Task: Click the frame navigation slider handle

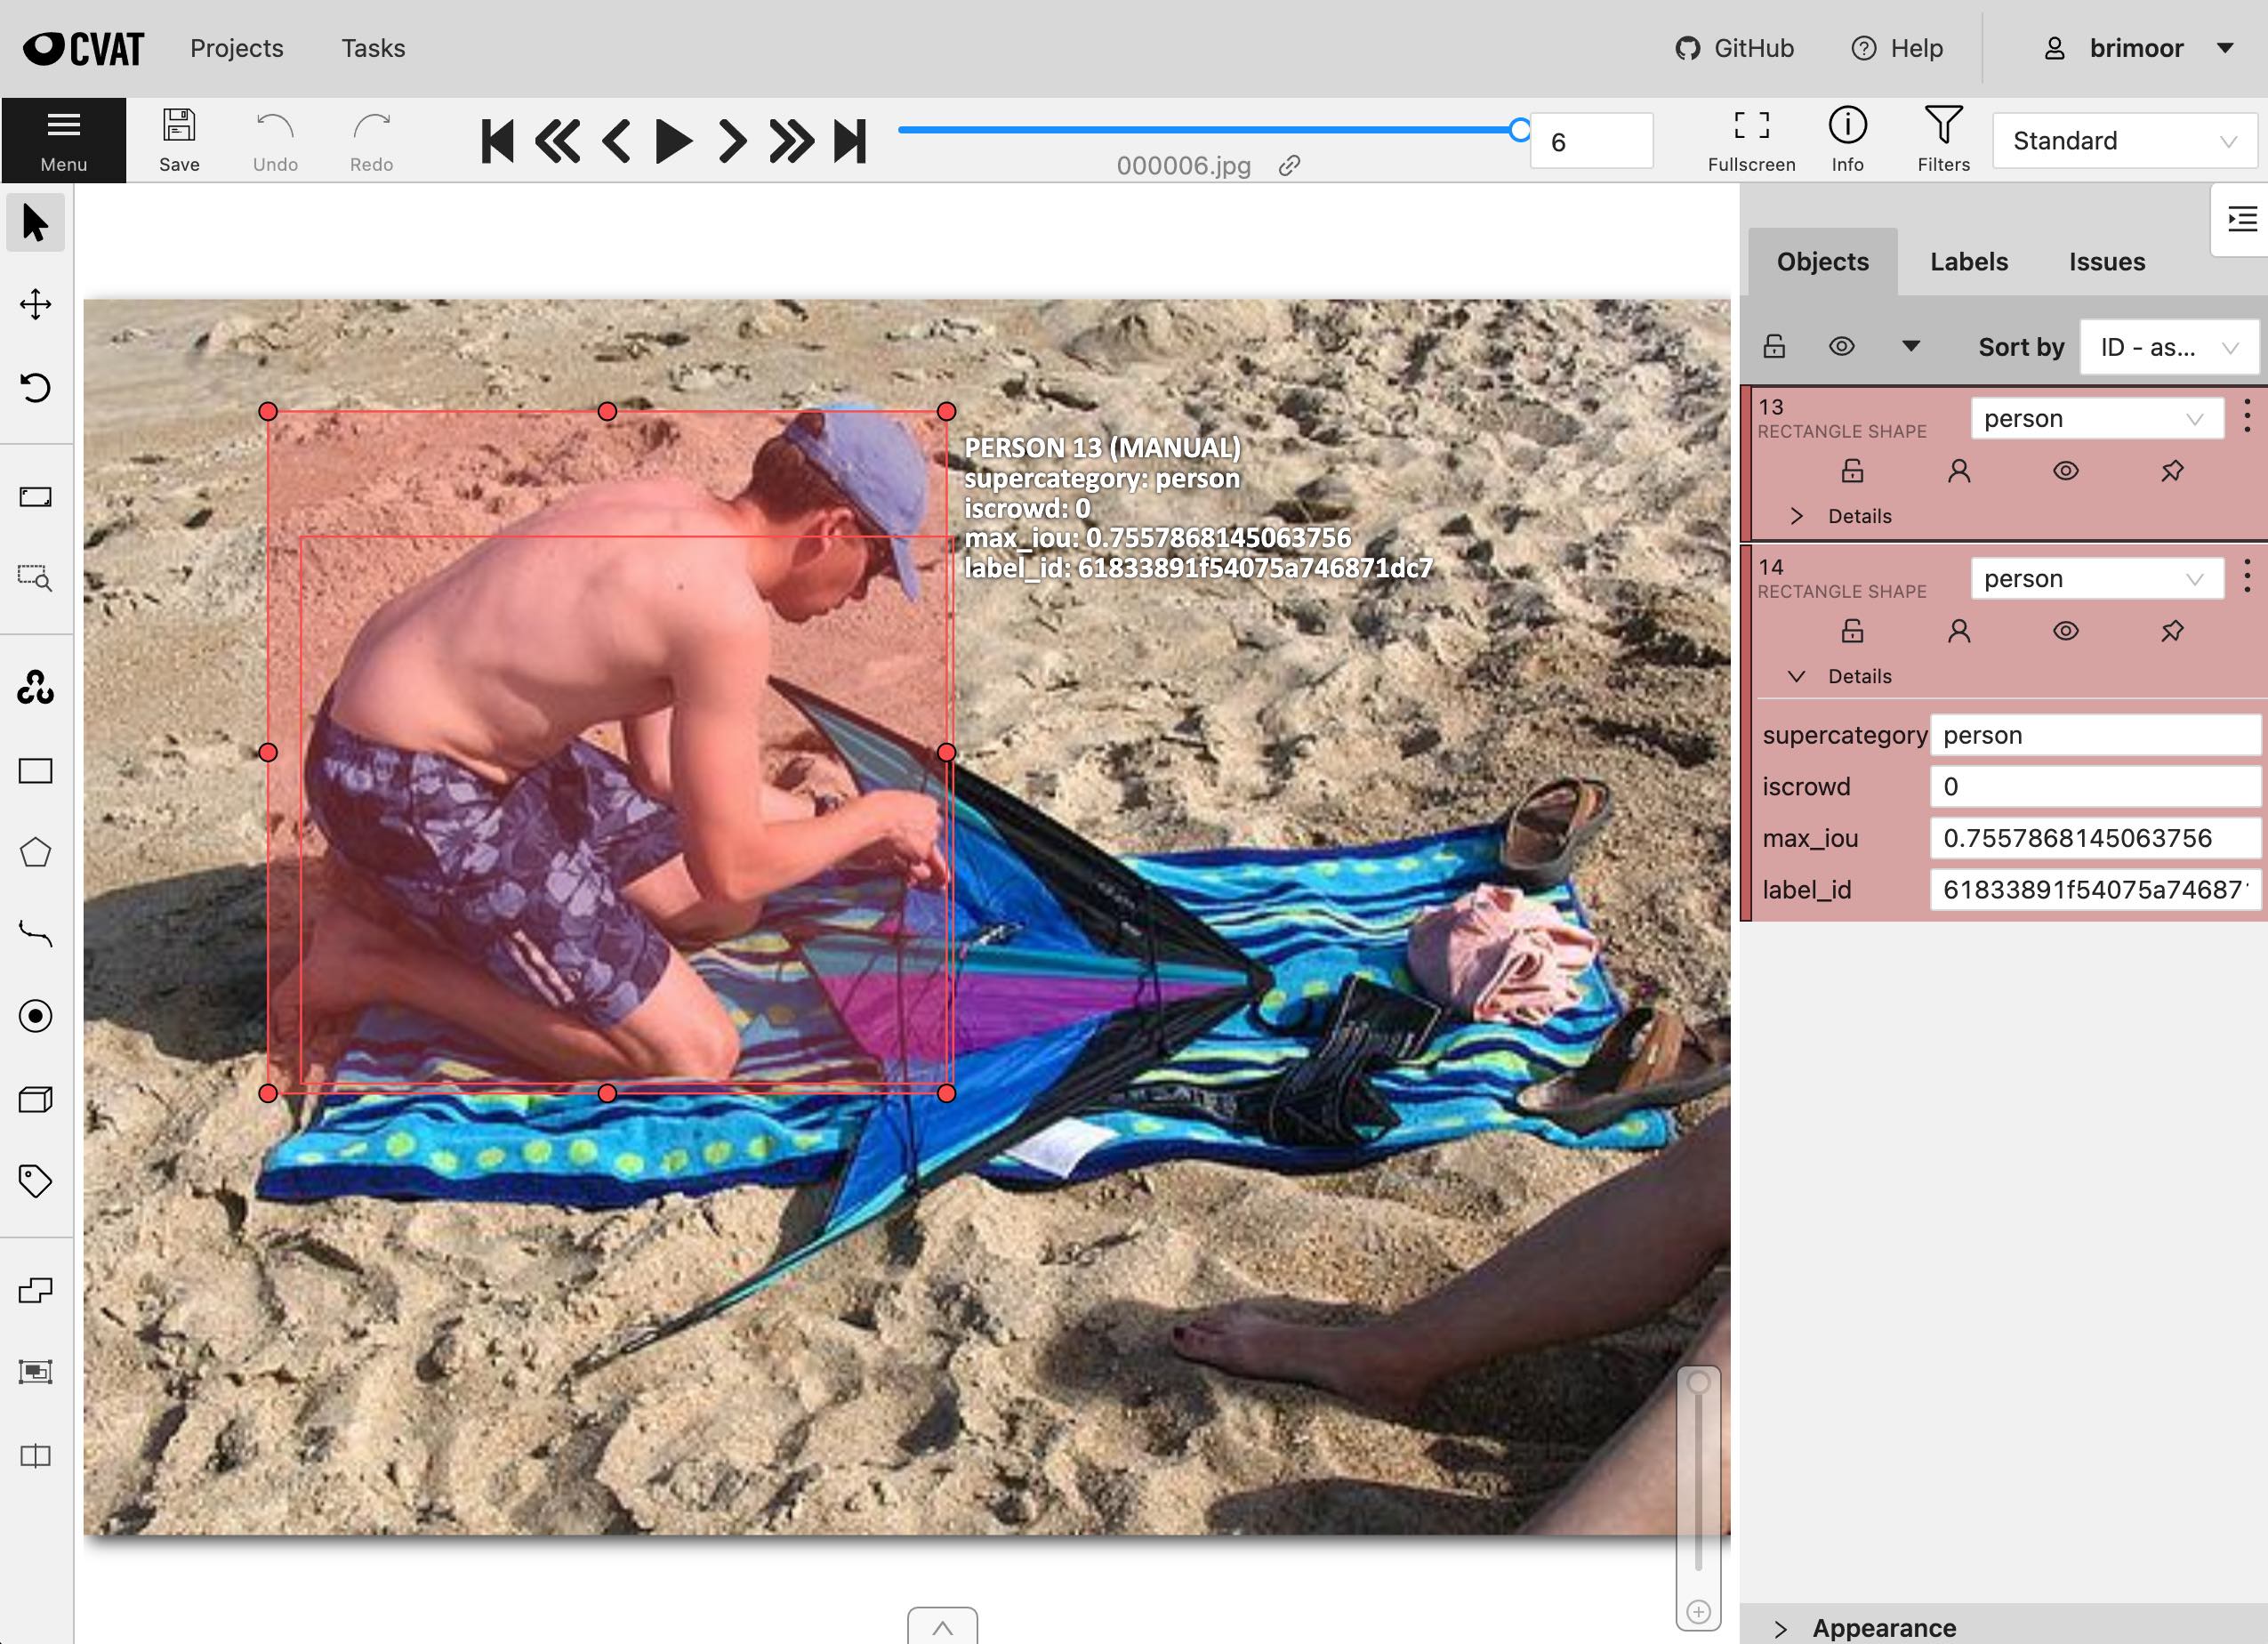Action: pos(1519,129)
